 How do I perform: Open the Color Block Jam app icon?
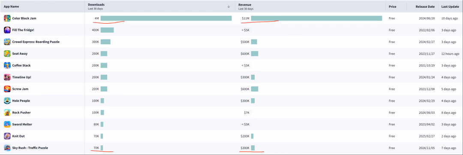pos(7,18)
